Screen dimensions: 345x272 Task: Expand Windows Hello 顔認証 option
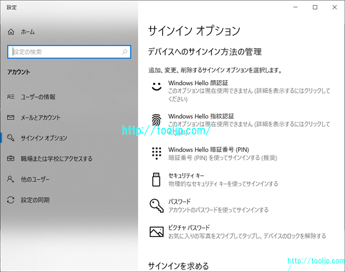241,91
